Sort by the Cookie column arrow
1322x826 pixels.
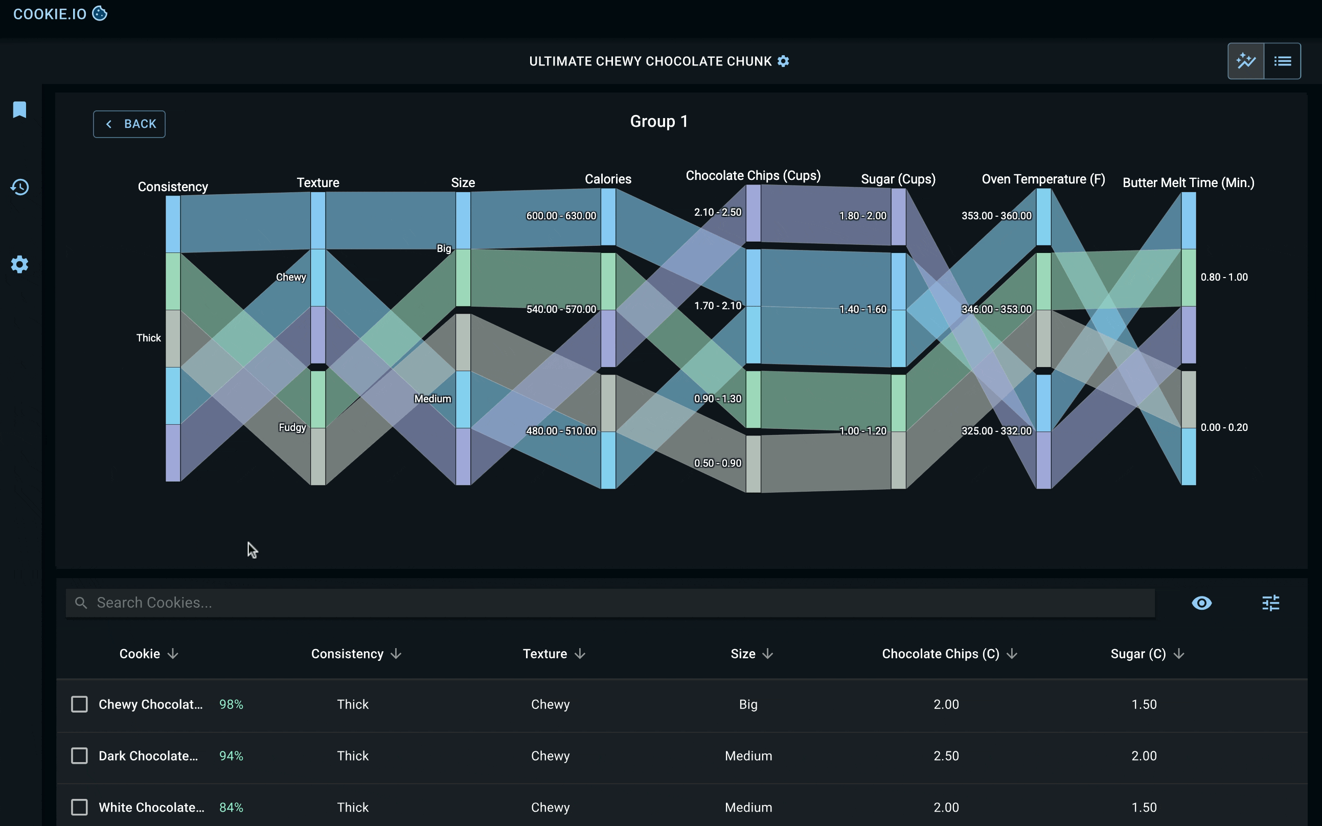point(173,654)
